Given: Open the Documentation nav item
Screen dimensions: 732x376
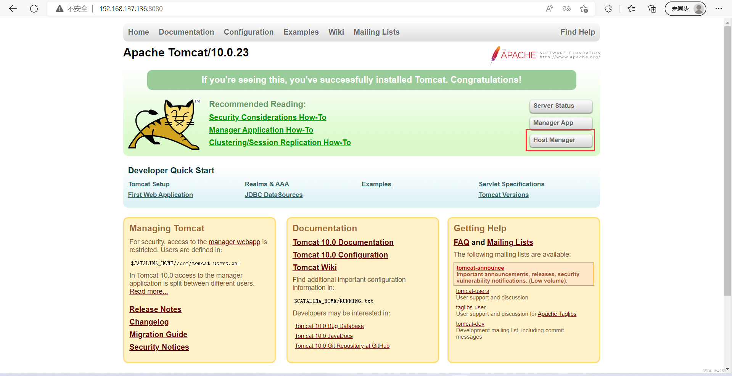Looking at the screenshot, I should pyautogui.click(x=187, y=32).
